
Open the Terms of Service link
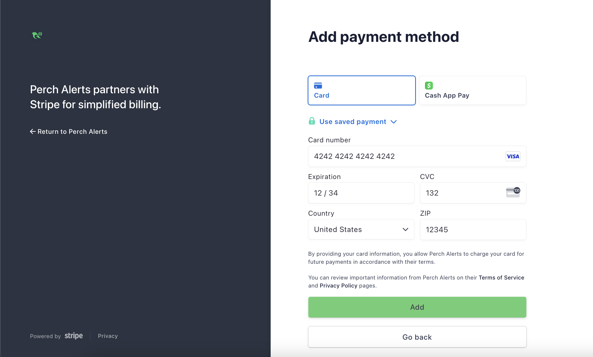[x=501, y=277]
